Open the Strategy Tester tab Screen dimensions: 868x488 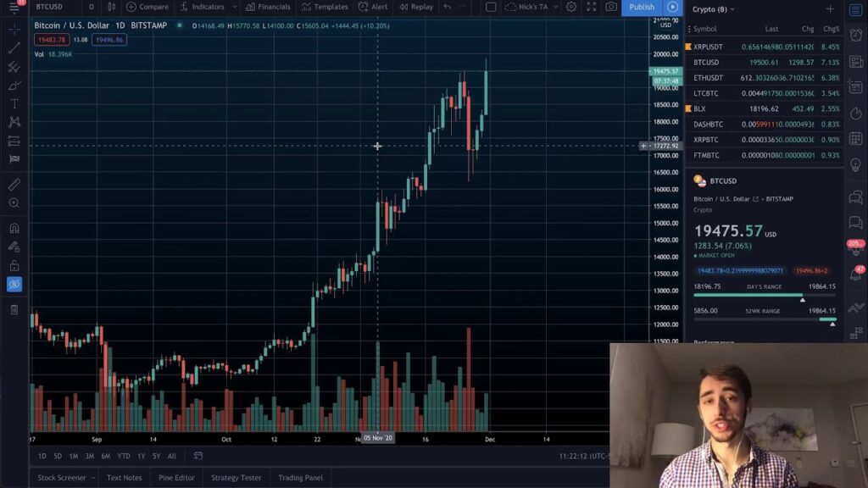click(x=236, y=478)
